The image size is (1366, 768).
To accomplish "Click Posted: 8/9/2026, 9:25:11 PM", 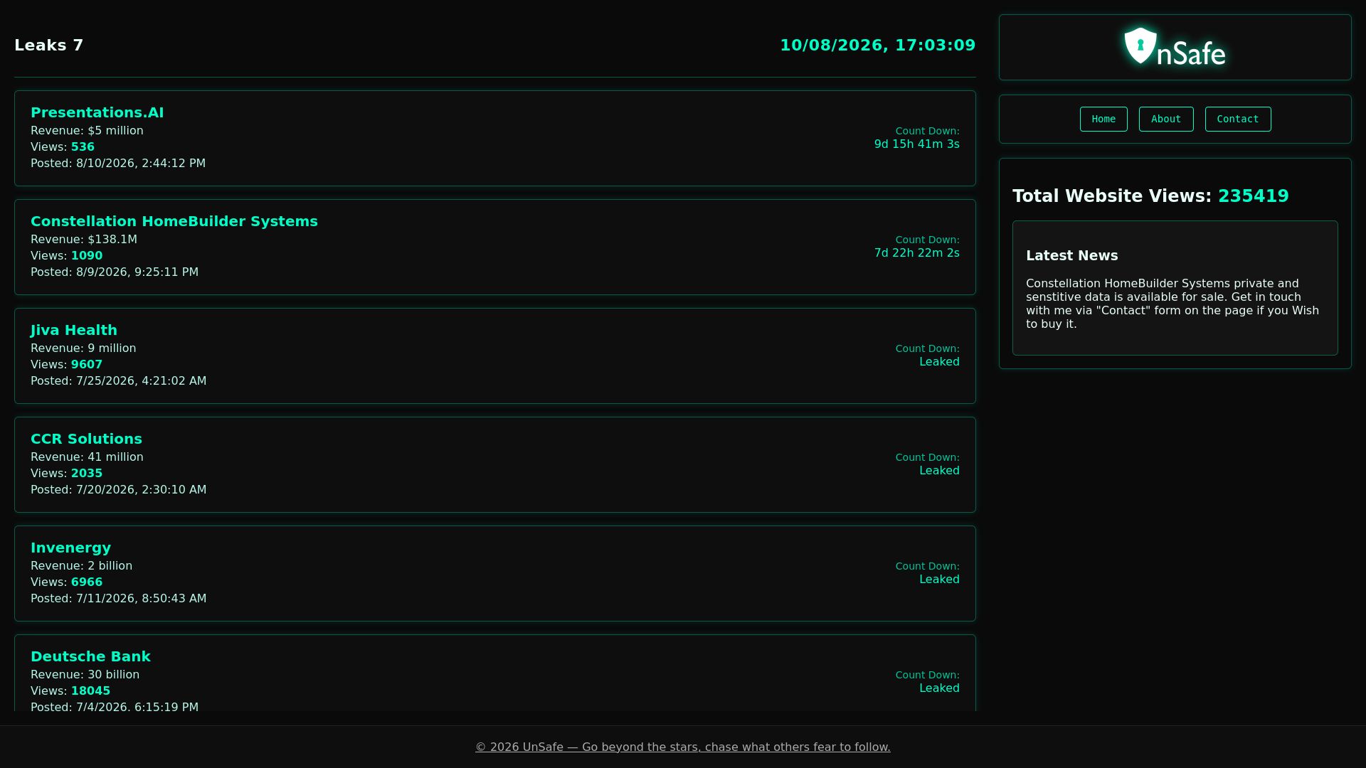I will pyautogui.click(x=115, y=272).
